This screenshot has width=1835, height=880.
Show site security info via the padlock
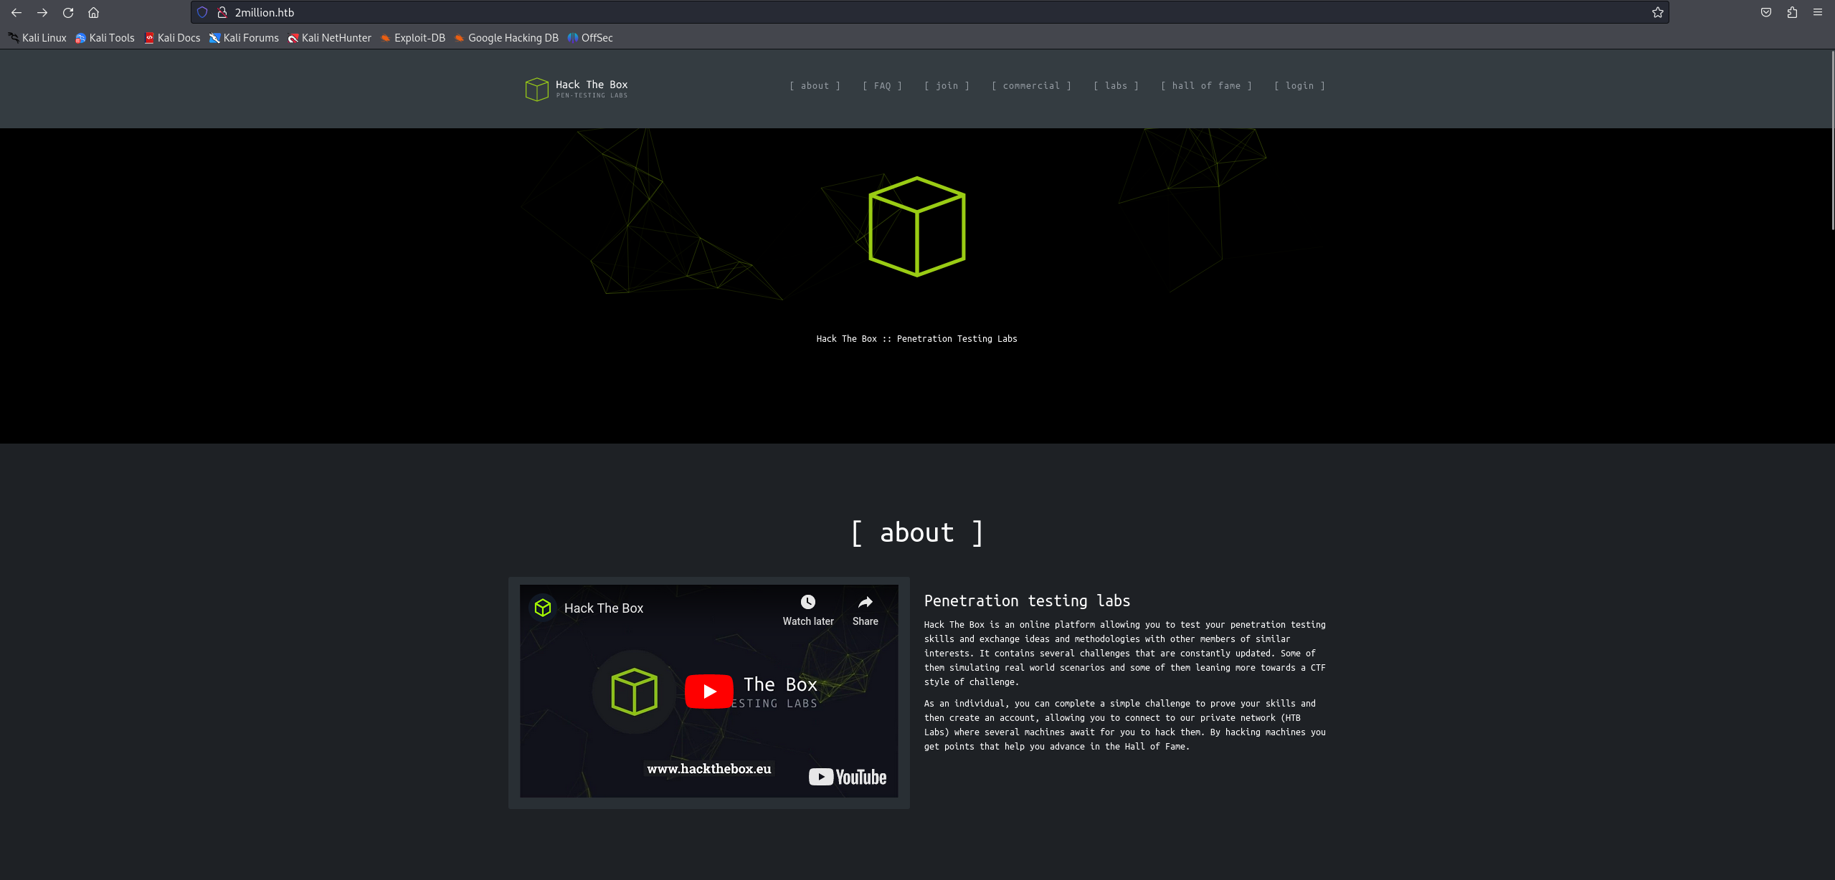[x=222, y=12]
